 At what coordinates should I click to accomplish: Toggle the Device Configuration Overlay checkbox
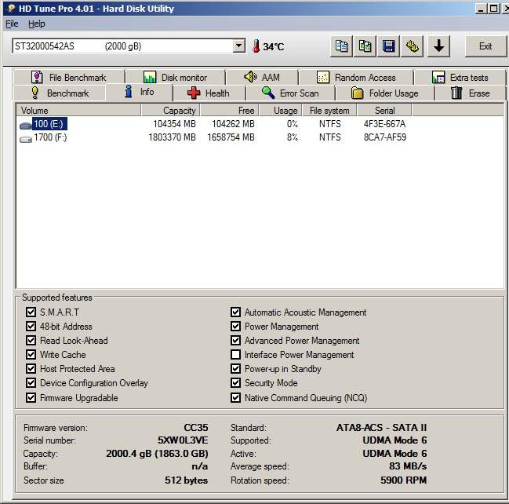pos(31,383)
